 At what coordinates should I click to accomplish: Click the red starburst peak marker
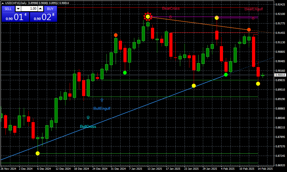click(148, 17)
